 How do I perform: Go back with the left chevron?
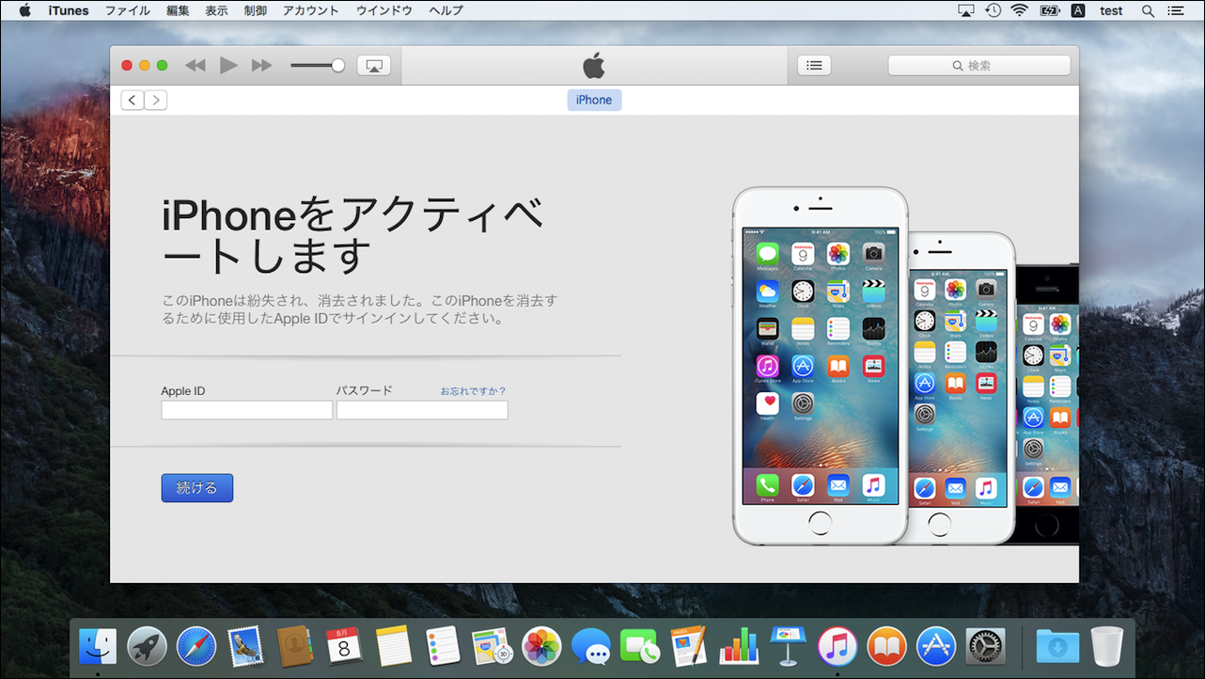click(x=133, y=100)
